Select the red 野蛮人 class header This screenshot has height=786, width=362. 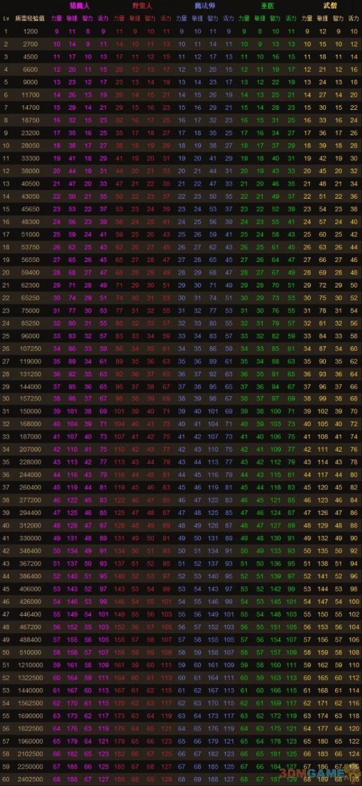pyautogui.click(x=142, y=5)
